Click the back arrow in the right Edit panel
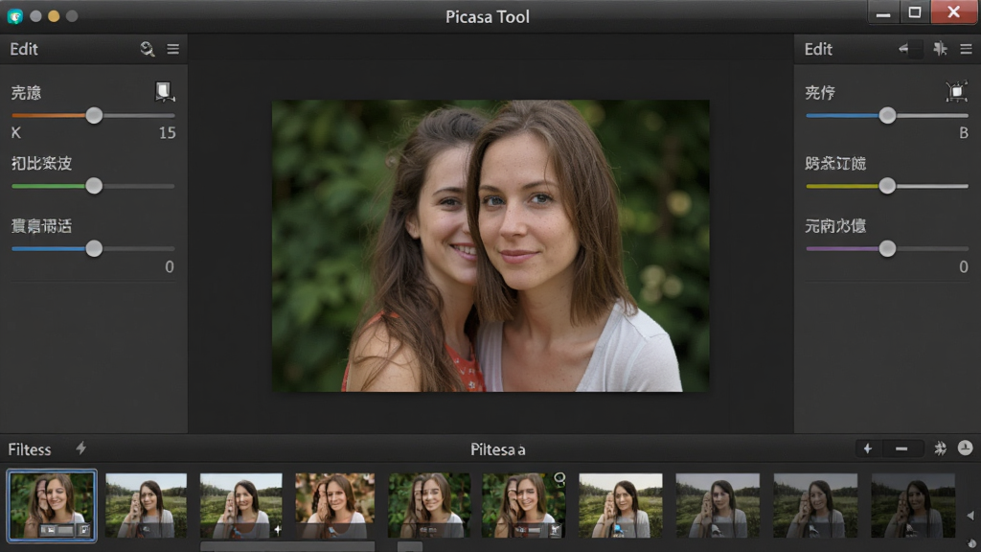This screenshot has height=552, width=981. click(x=903, y=49)
